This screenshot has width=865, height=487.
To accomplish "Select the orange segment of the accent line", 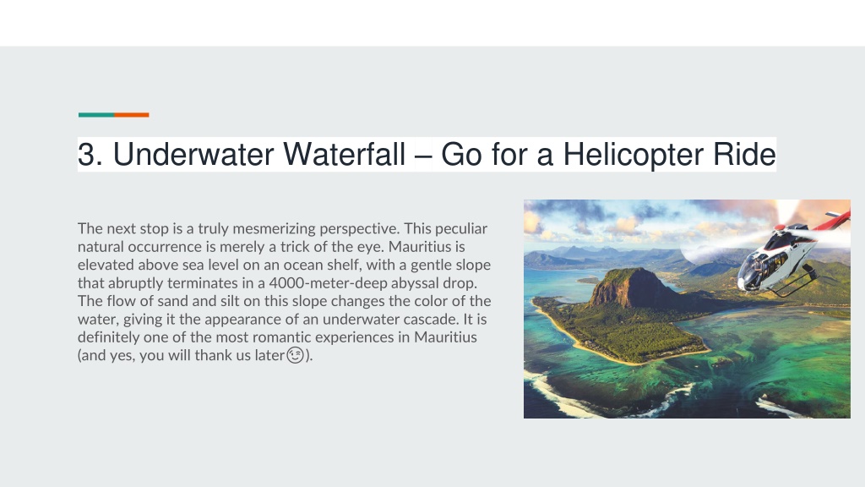I will tap(131, 115).
